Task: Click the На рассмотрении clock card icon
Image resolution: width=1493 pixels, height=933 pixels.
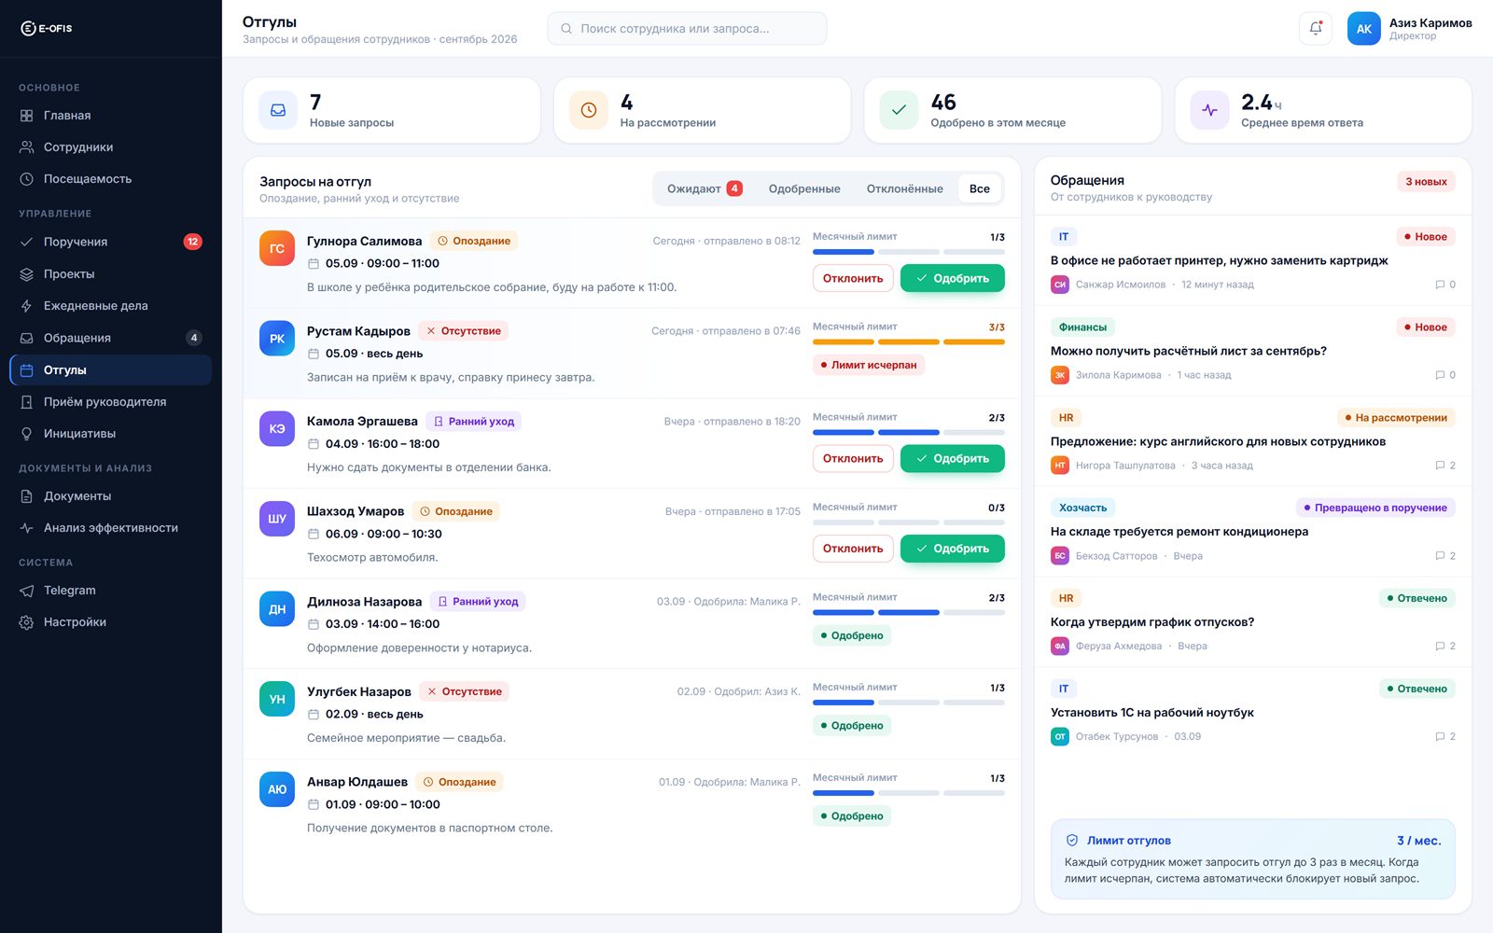Action: point(589,110)
